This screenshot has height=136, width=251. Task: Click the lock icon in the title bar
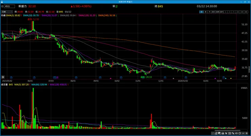click(2, 2)
